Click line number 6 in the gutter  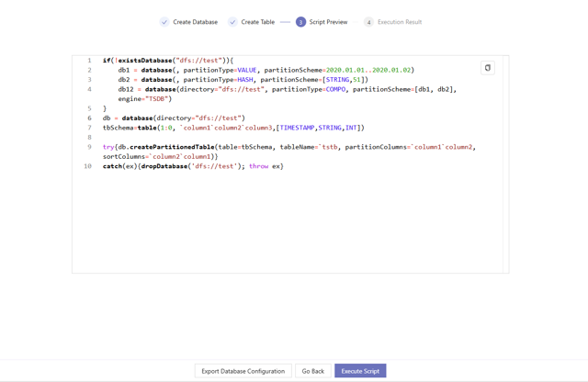click(89, 118)
